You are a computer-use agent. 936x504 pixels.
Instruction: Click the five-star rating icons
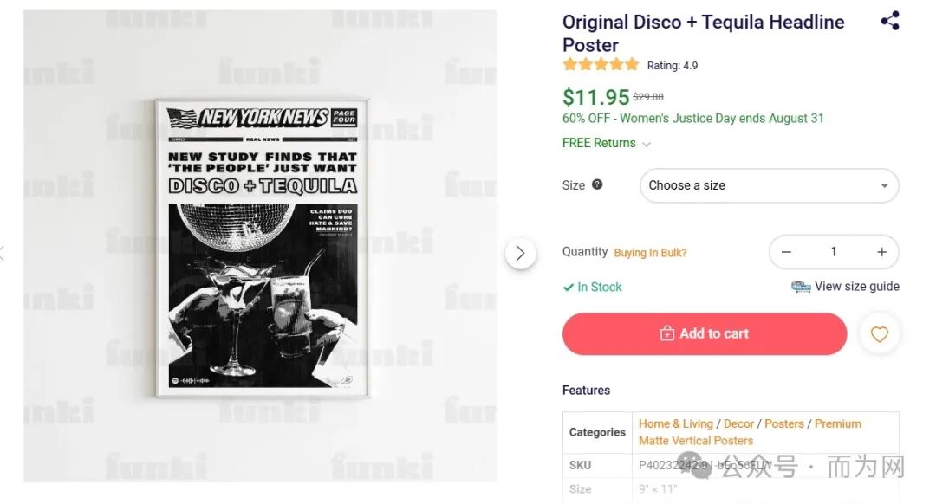point(600,65)
